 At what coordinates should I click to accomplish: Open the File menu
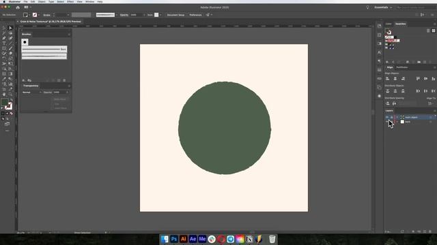(25, 1)
